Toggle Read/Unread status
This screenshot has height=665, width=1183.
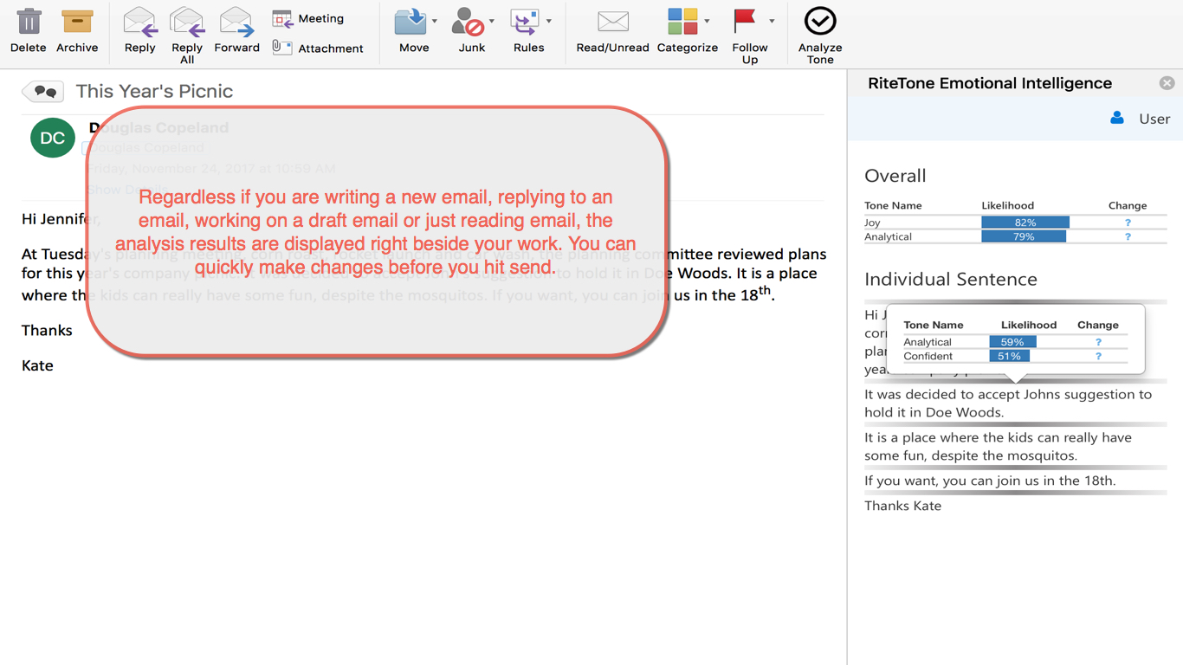pyautogui.click(x=612, y=30)
